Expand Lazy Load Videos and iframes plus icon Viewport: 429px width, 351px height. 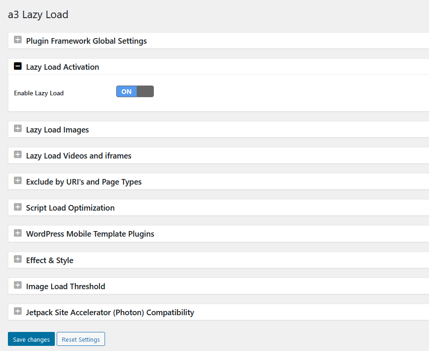tap(18, 154)
